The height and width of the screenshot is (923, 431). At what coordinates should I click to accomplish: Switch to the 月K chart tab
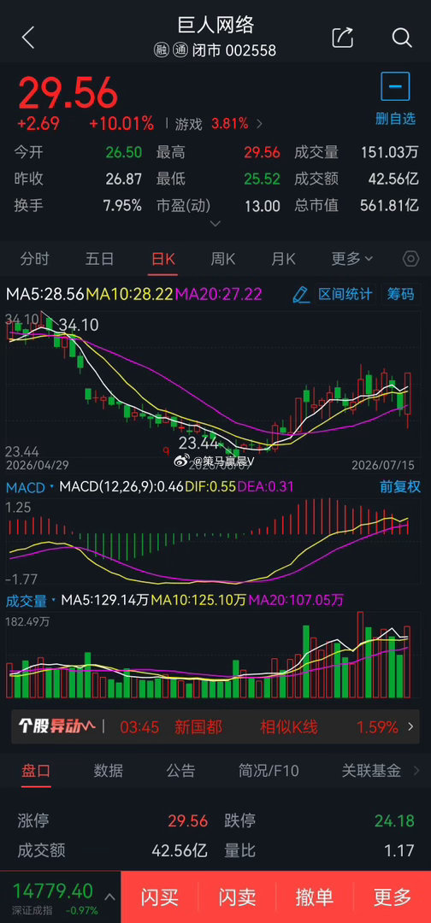point(283,258)
